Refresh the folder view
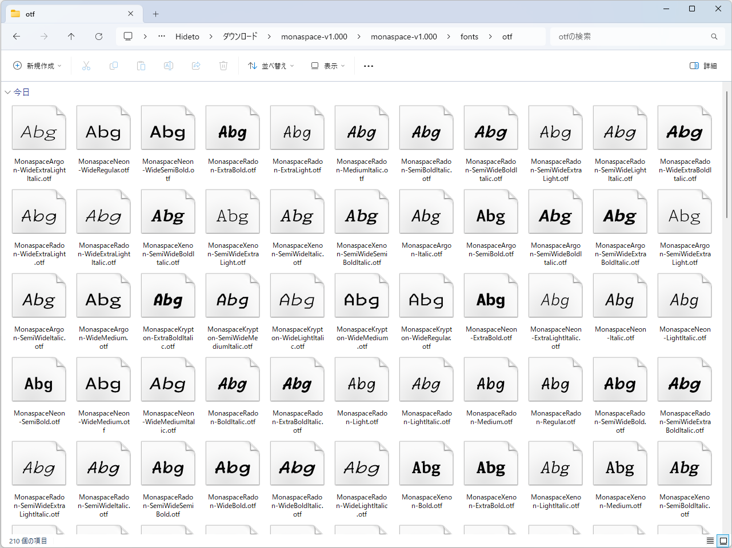Image resolution: width=732 pixels, height=548 pixels. click(x=98, y=36)
